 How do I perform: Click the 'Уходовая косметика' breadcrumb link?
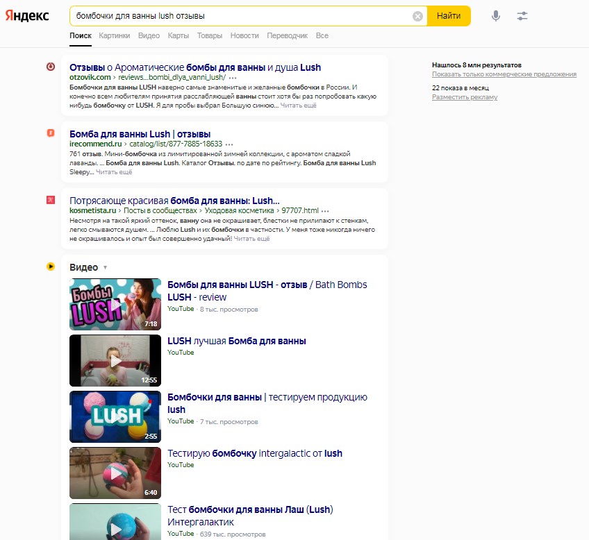click(x=239, y=210)
